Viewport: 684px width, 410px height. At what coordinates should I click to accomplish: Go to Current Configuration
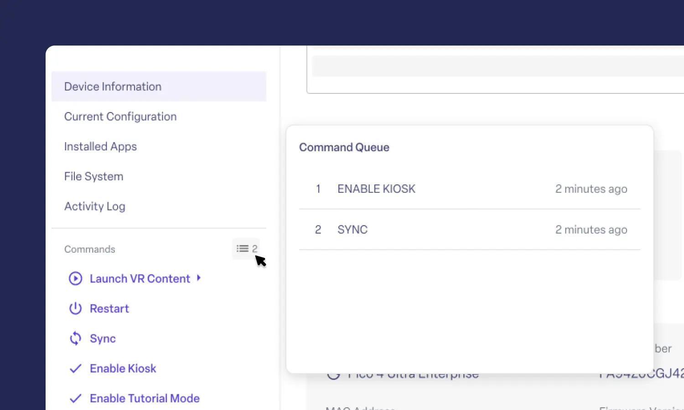[120, 117]
